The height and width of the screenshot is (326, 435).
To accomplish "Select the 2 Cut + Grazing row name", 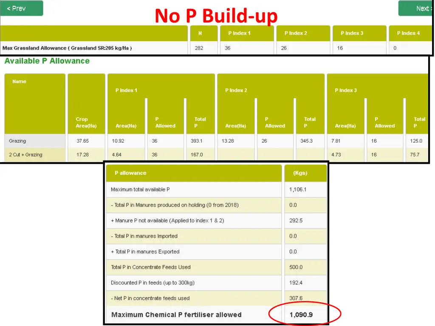I will 25,155.
